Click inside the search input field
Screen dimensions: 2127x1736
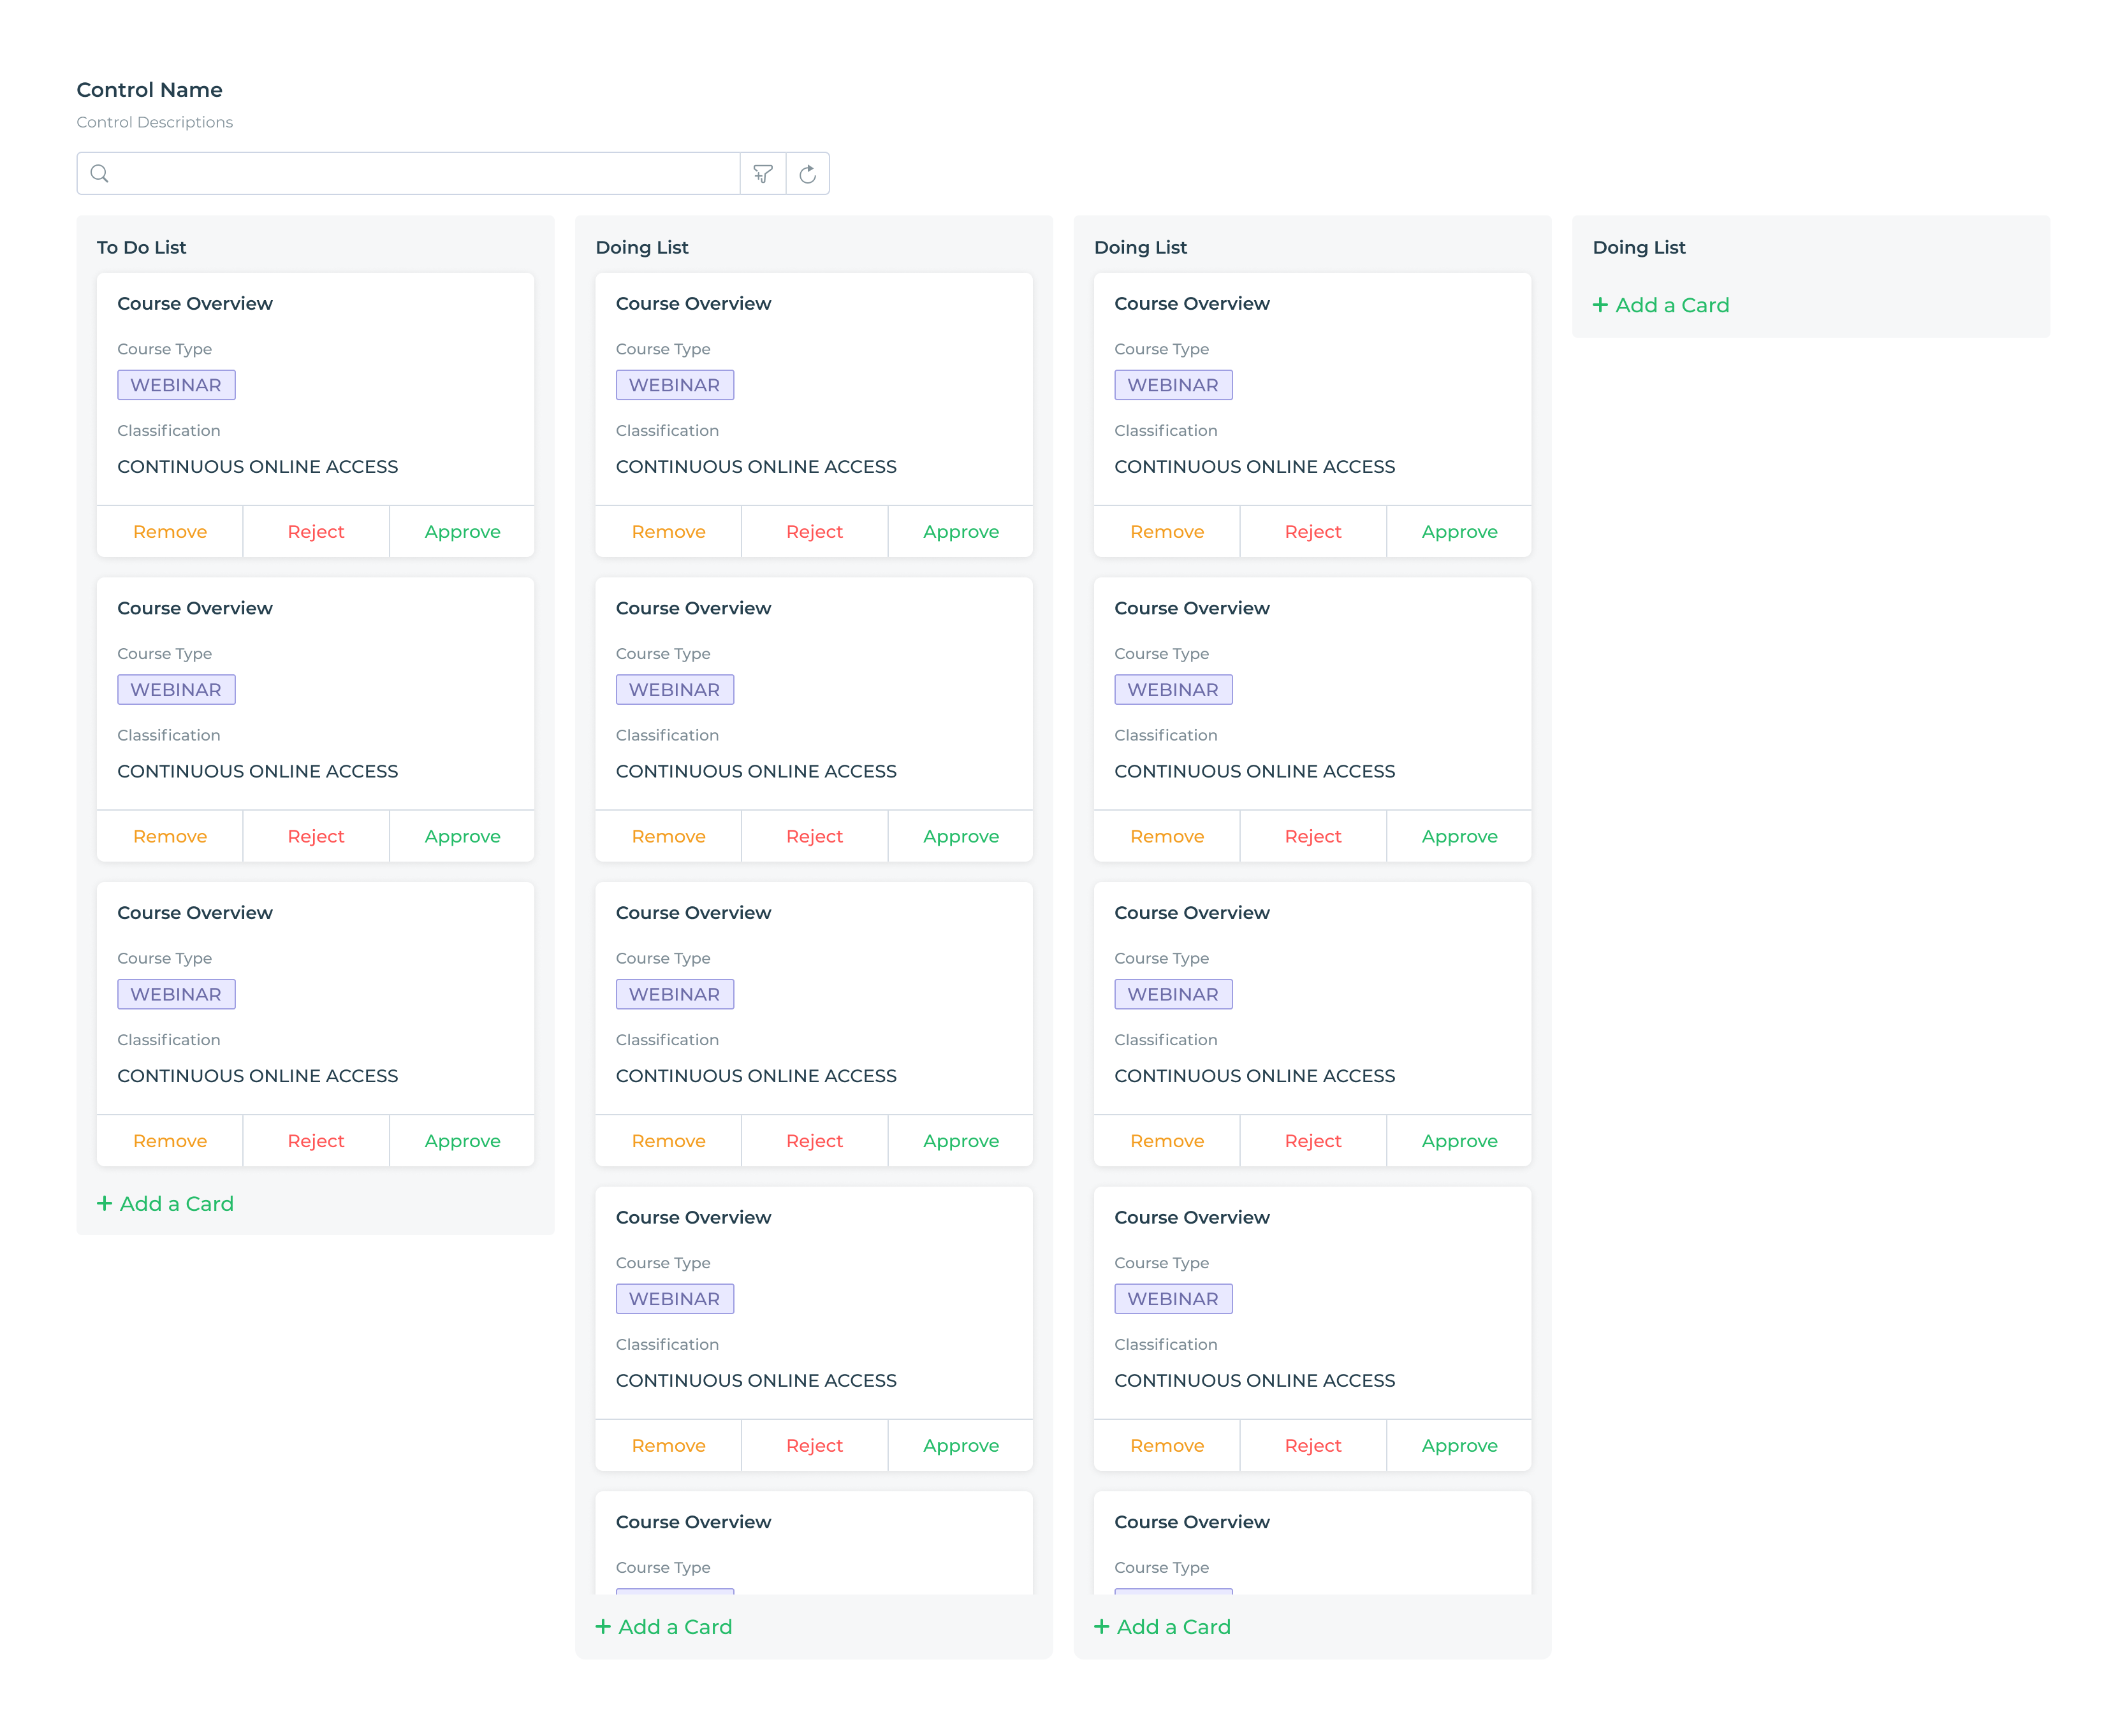coord(400,173)
